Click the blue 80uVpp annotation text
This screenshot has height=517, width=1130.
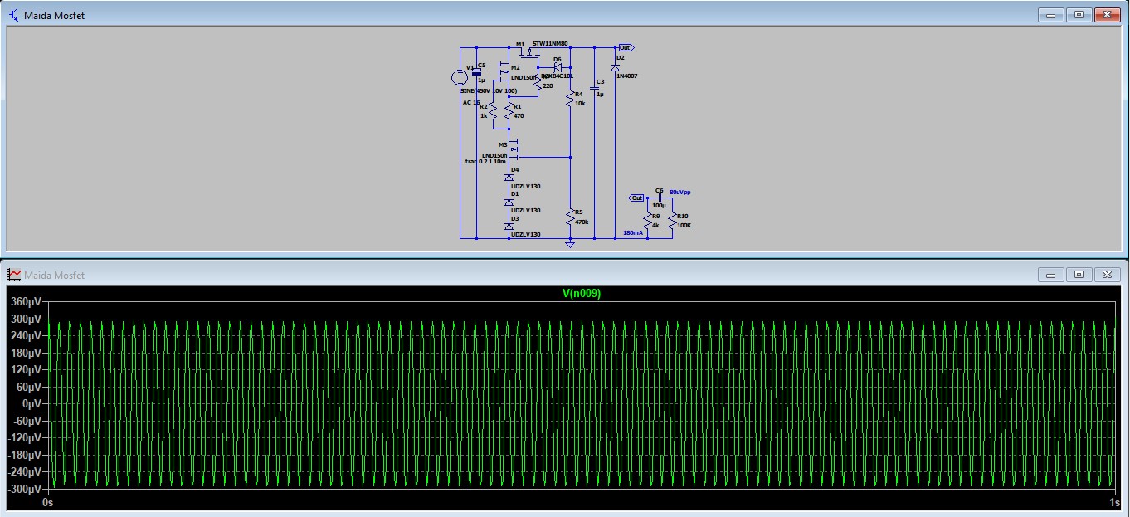679,192
